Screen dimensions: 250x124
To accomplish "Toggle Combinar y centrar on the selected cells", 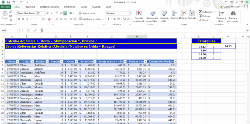I will (x=90, y=19).
